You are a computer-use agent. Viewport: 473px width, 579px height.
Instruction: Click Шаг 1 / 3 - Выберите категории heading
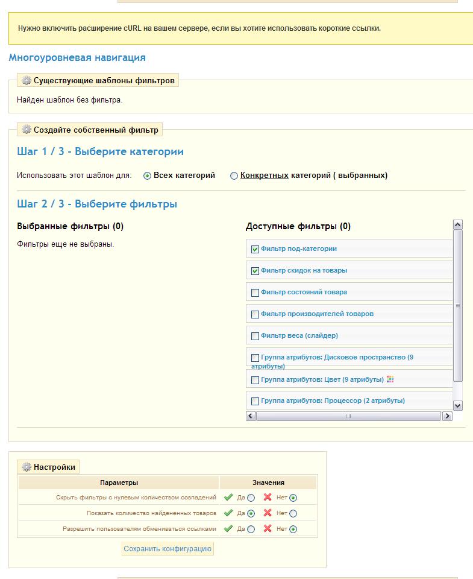click(101, 151)
